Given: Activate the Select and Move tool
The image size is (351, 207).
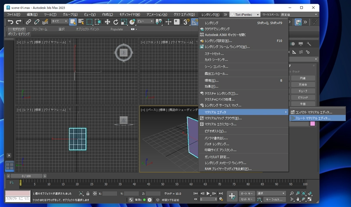Looking at the screenshot, I should coord(107,21).
